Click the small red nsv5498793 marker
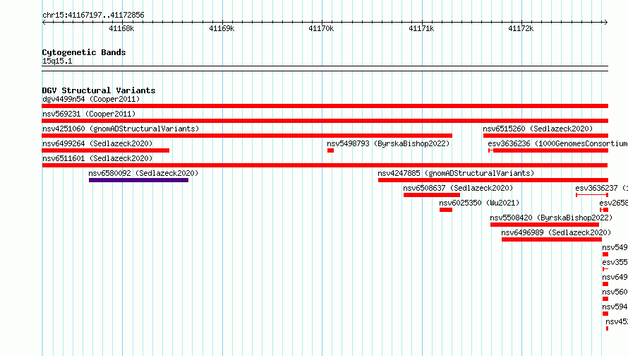 pos(330,150)
